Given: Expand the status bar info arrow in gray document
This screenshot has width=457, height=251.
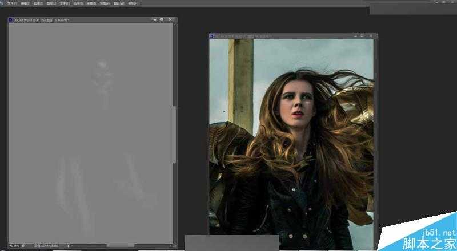Looking at the screenshot, I should [69, 246].
